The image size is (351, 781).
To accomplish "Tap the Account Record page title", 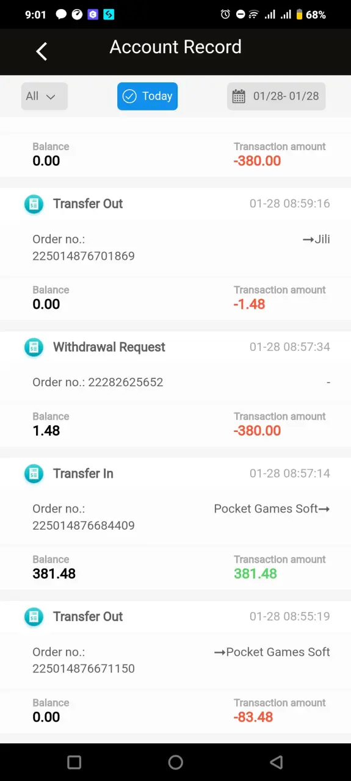I will pyautogui.click(x=175, y=47).
